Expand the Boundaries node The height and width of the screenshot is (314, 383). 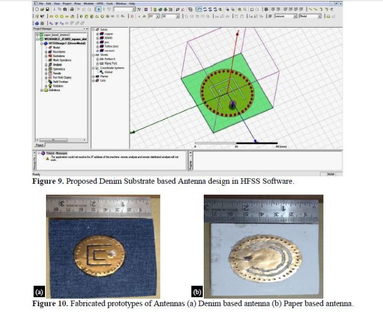(46, 52)
